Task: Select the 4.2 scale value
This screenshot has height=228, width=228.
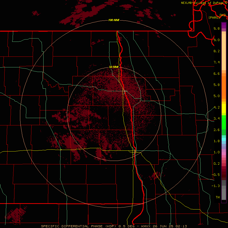Action: coord(217,107)
